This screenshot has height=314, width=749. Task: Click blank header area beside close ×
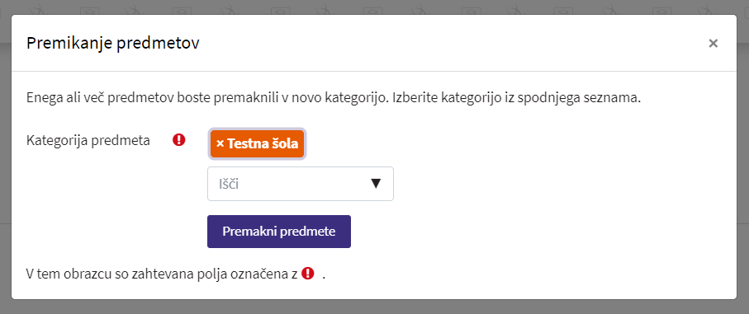454,43
